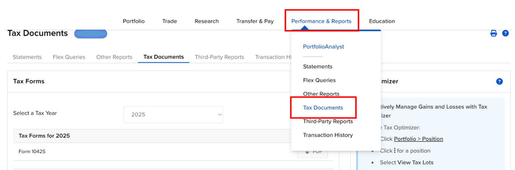Open the Transfer & Pay menu
515x170 pixels.
255,21
